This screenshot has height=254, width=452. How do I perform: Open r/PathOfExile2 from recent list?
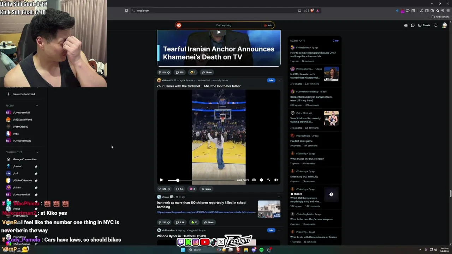click(x=20, y=127)
